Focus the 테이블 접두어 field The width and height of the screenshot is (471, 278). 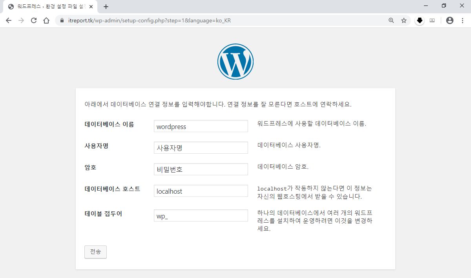[x=201, y=216]
